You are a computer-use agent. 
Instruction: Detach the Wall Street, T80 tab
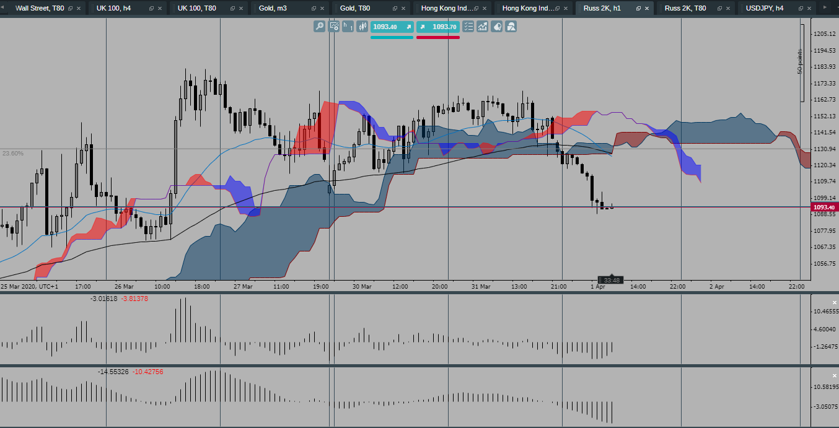click(x=70, y=9)
